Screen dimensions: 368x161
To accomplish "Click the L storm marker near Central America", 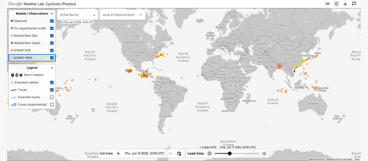I will pos(141,75).
